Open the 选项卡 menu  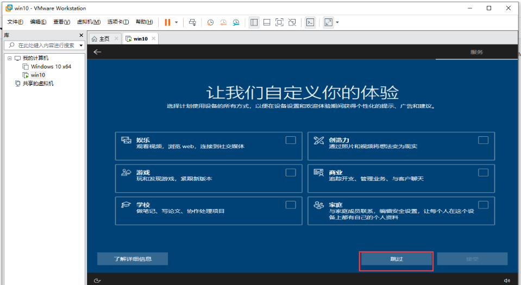coord(118,22)
